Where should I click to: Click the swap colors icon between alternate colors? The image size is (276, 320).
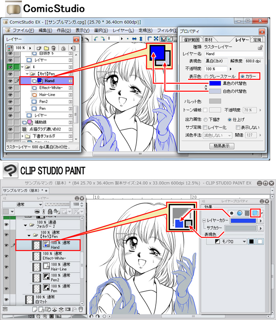(206, 87)
